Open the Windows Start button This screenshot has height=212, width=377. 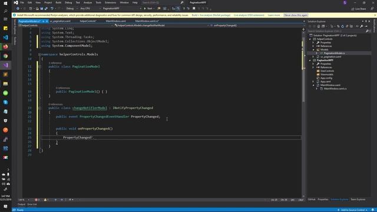pos(5,3)
